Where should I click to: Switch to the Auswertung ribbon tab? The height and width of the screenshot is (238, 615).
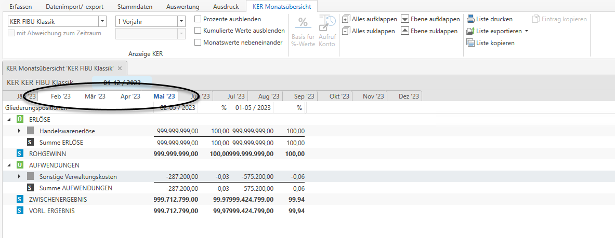click(182, 7)
